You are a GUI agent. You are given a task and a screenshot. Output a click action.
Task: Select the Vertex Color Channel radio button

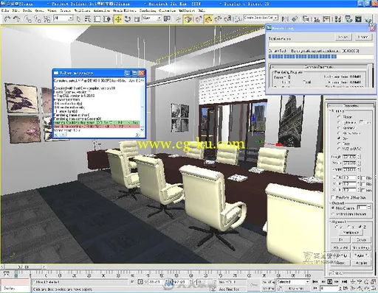pyautogui.click(x=333, y=214)
